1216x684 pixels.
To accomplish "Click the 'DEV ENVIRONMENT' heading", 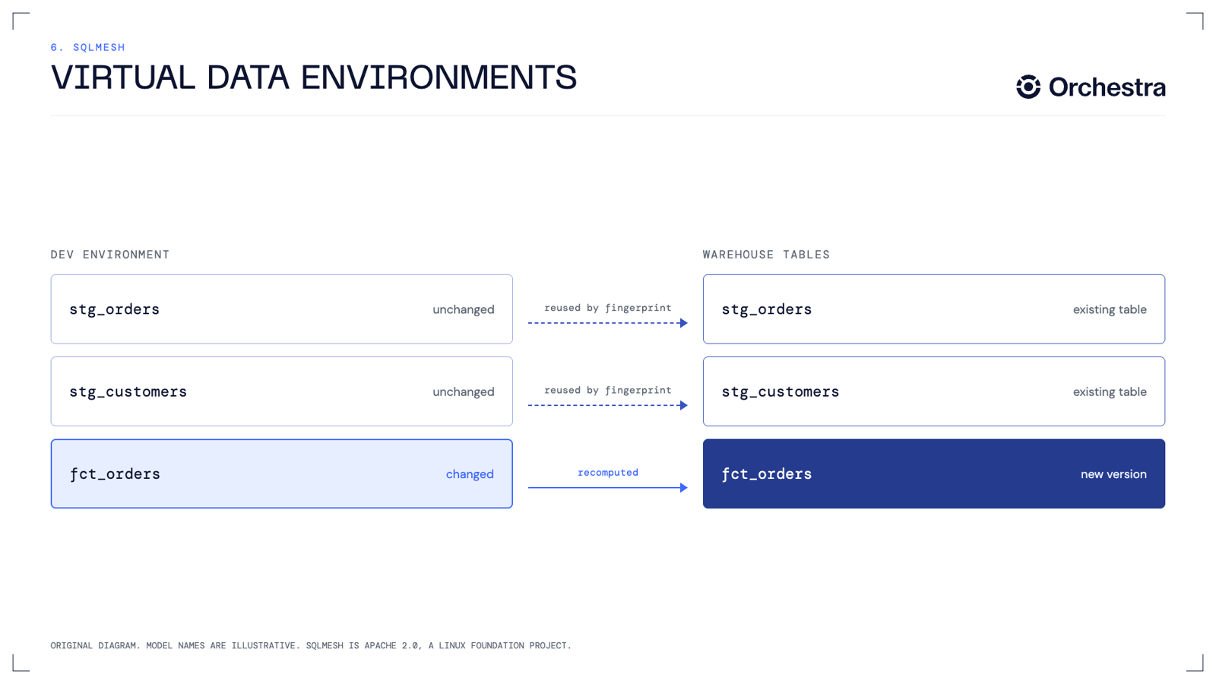I will coord(110,255).
